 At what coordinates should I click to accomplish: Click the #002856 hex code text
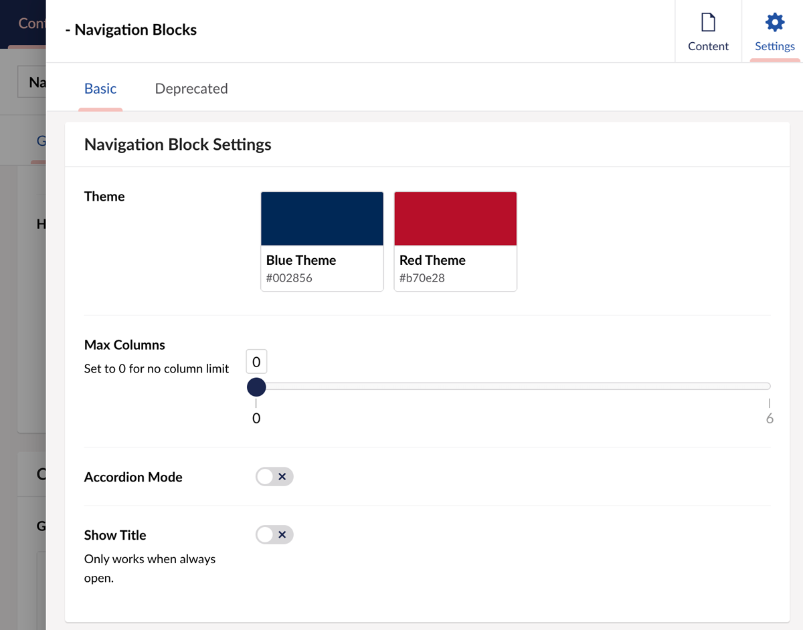click(289, 278)
